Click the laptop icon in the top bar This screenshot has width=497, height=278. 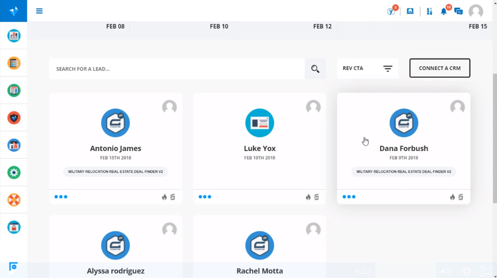[x=410, y=11]
